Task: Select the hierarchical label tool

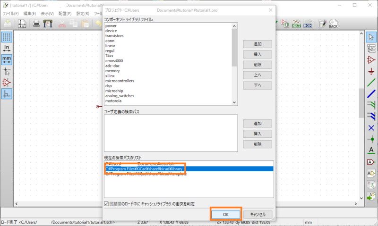Action: [371, 173]
